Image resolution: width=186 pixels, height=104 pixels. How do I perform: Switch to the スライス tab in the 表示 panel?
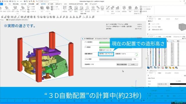(168, 19)
